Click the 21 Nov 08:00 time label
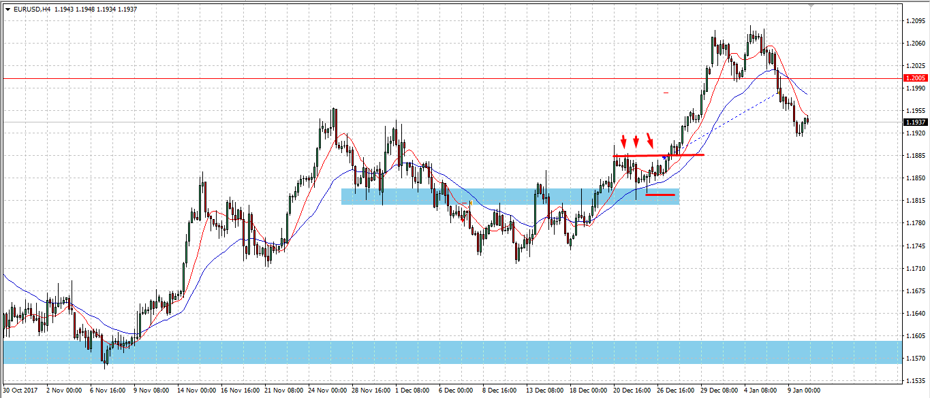The height and width of the screenshot is (398, 930). click(284, 391)
